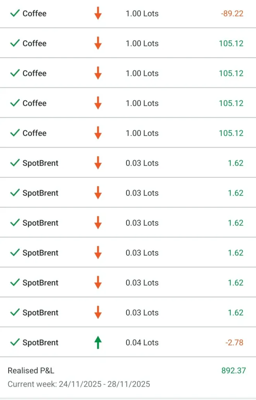This screenshot has height=400, width=256.
Task: Click the checkmark on the last Coffee row
Action: point(15,133)
